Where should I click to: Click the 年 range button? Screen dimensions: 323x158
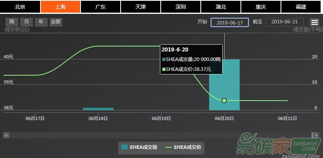point(41,22)
